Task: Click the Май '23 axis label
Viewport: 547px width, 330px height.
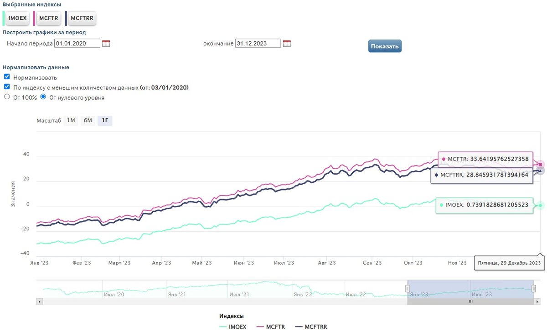Action: pos(202,263)
